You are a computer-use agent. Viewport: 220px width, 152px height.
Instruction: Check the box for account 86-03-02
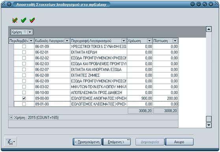(24, 87)
